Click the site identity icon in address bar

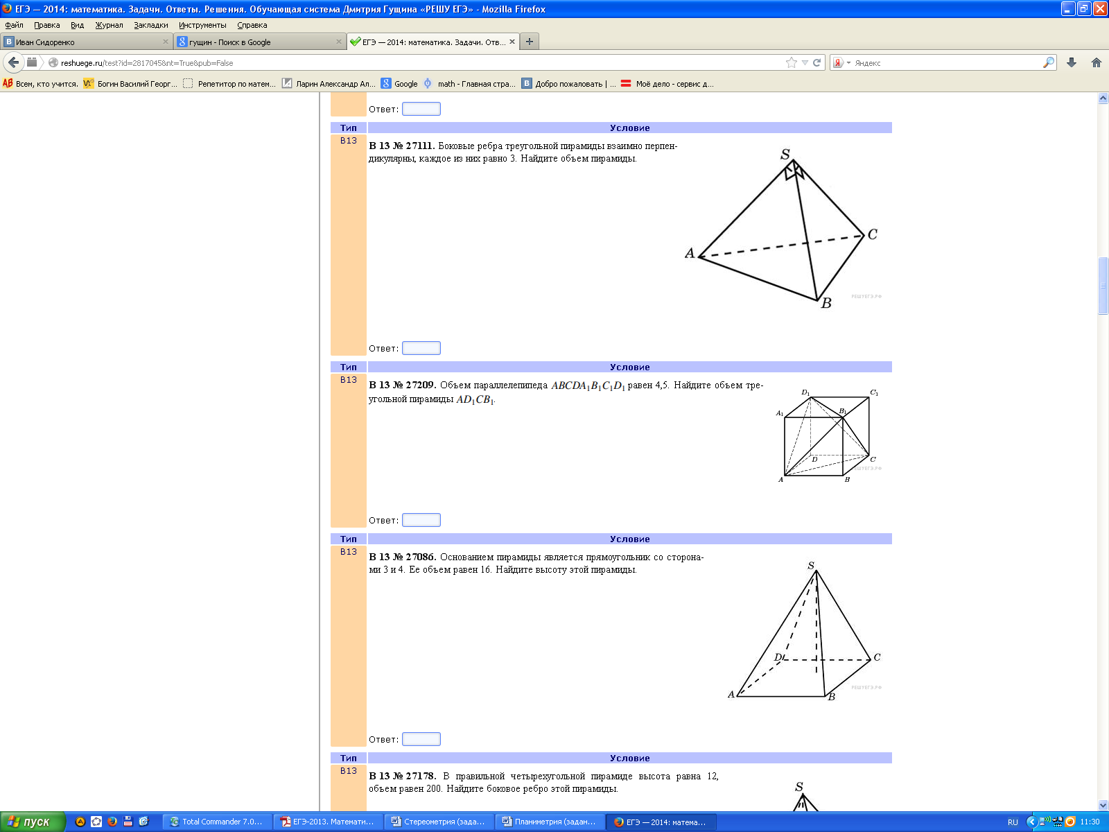(53, 62)
